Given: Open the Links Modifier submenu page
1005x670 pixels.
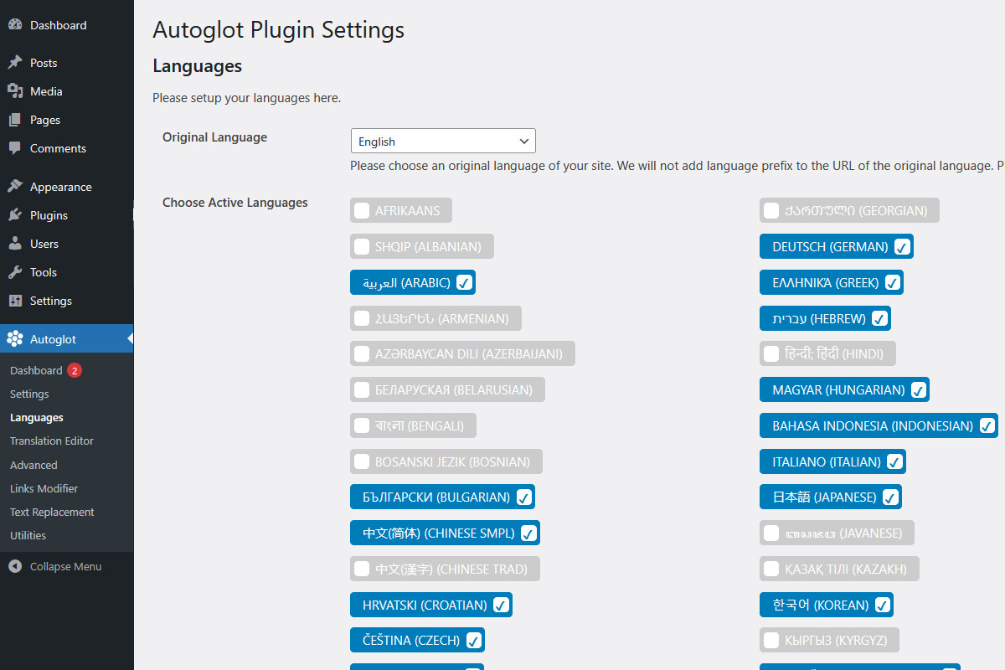Looking at the screenshot, I should tap(44, 488).
